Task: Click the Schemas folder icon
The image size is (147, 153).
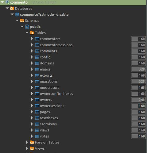Action: (x=22, y=21)
